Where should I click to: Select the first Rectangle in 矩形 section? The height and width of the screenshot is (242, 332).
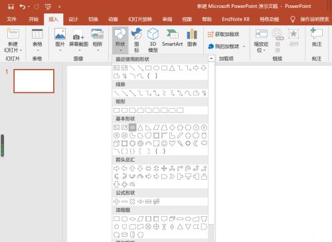coord(116,110)
